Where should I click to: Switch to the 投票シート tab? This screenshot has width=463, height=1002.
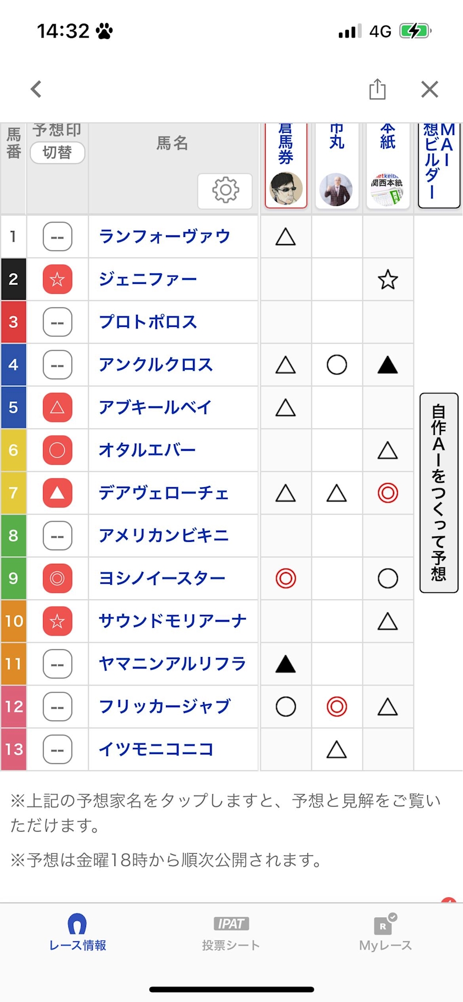pos(231,933)
